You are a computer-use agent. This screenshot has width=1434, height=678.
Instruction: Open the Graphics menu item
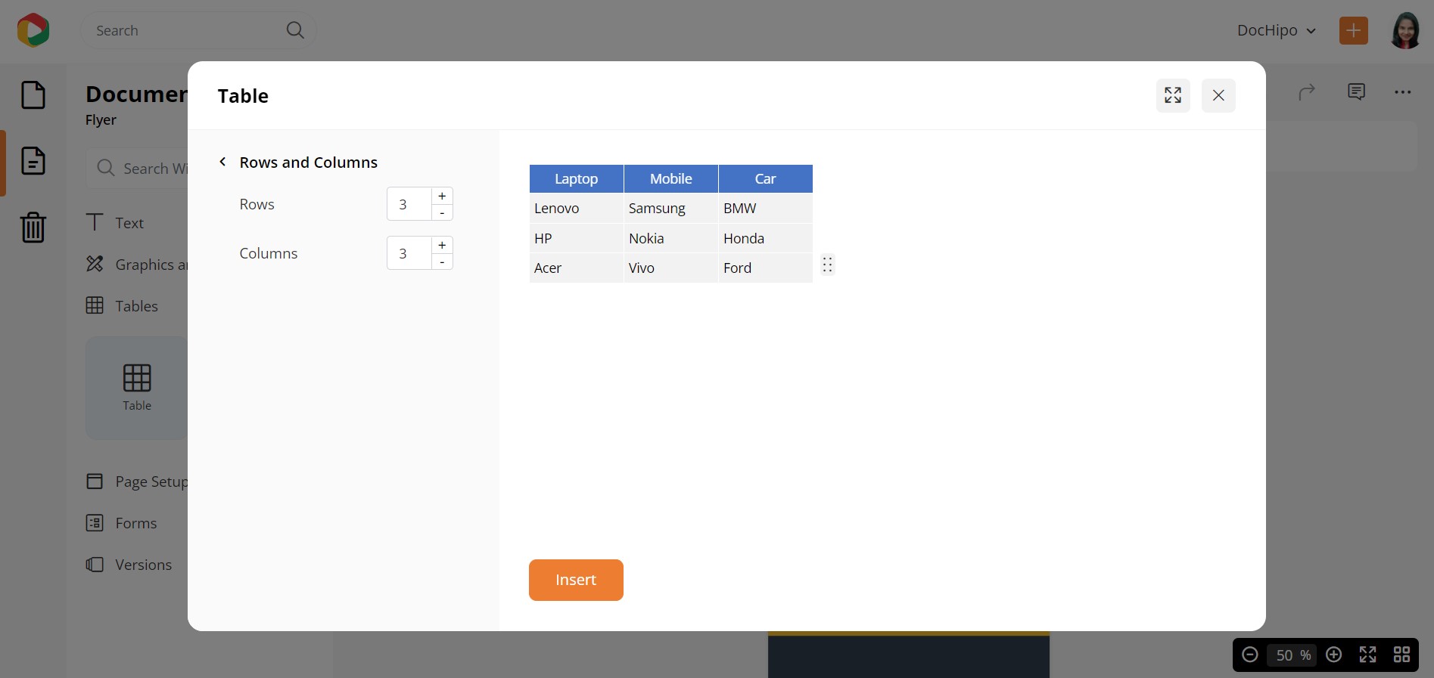pos(136,265)
